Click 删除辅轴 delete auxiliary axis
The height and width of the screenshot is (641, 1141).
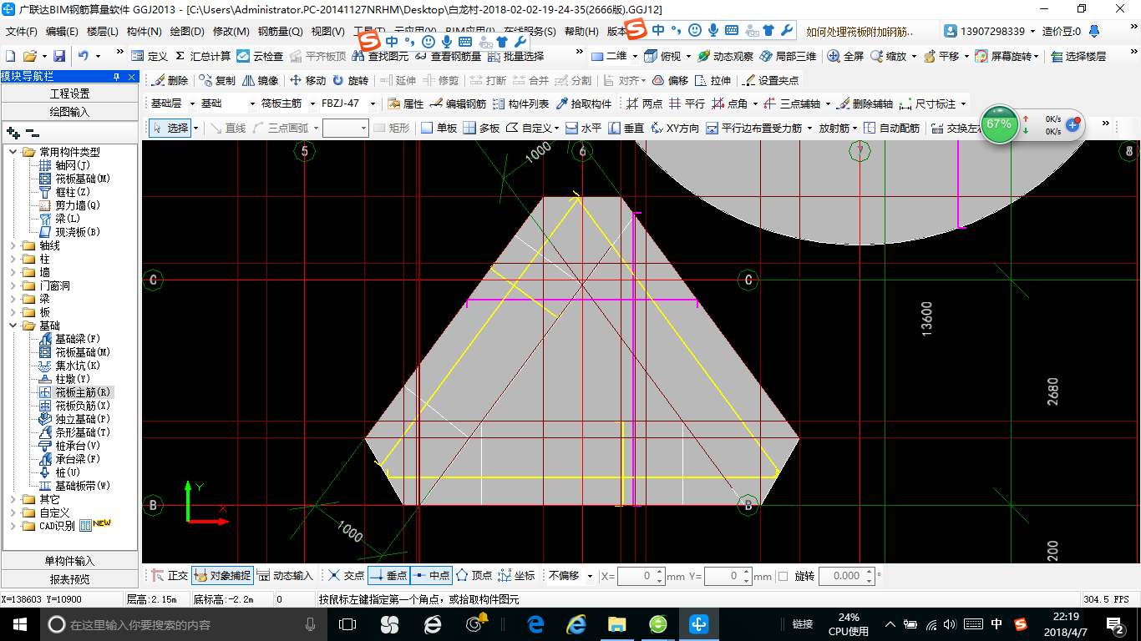tap(865, 104)
